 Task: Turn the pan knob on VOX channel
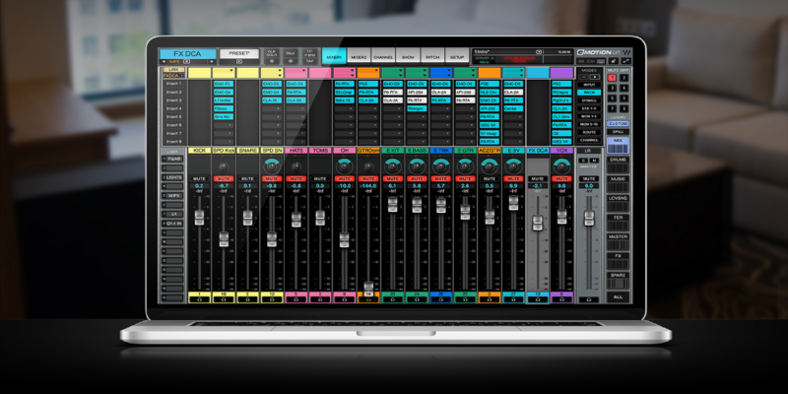click(x=561, y=166)
